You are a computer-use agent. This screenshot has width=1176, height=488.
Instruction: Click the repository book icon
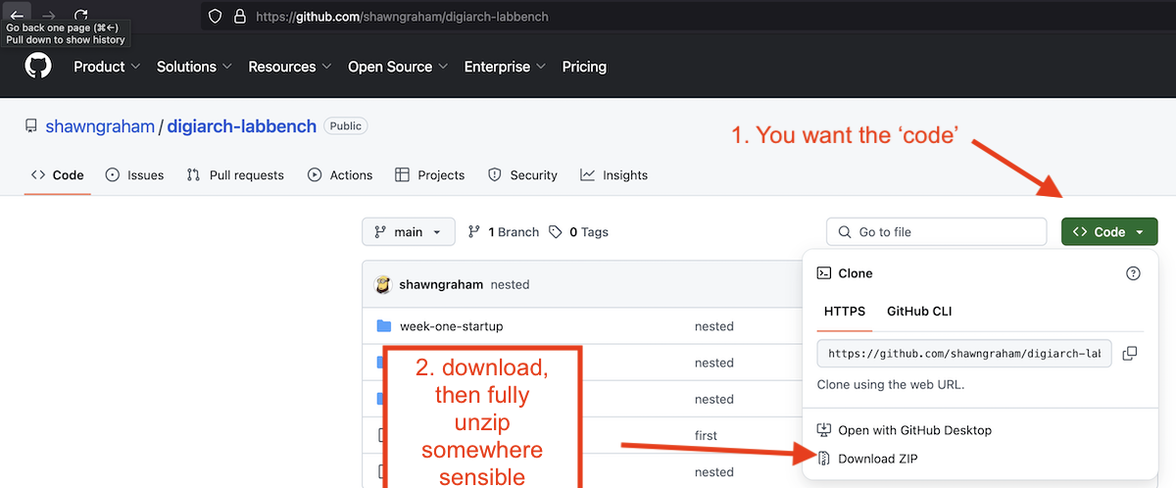[31, 126]
